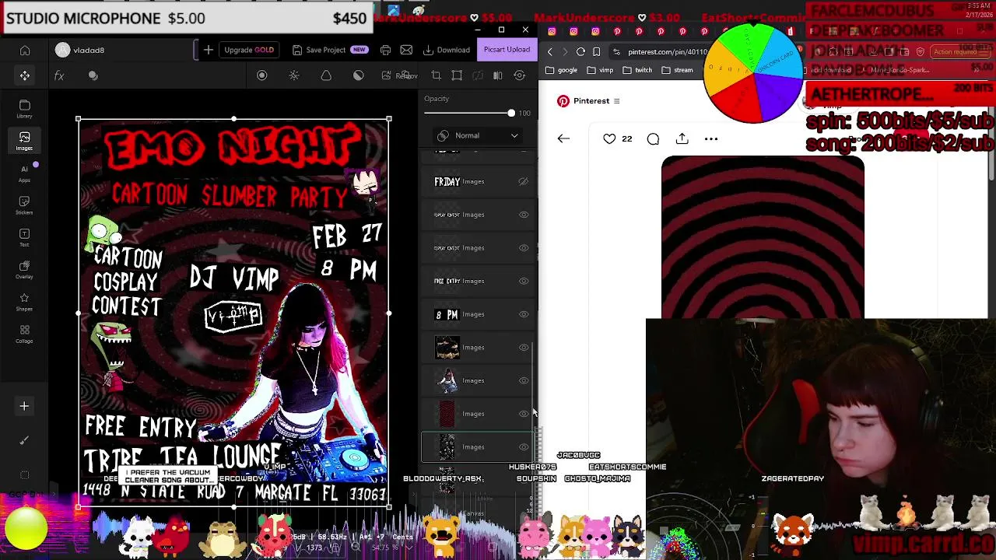
Task: Hide the FREE ENTRY layer
Action: [524, 281]
